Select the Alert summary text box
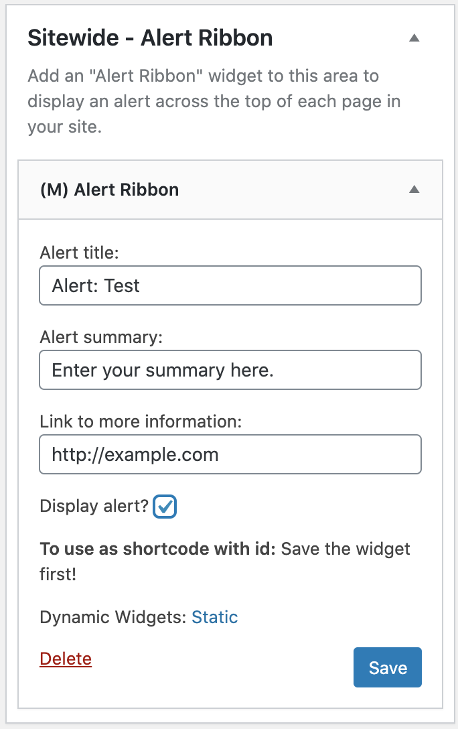Screen dimensions: 458x729 click(x=230, y=370)
